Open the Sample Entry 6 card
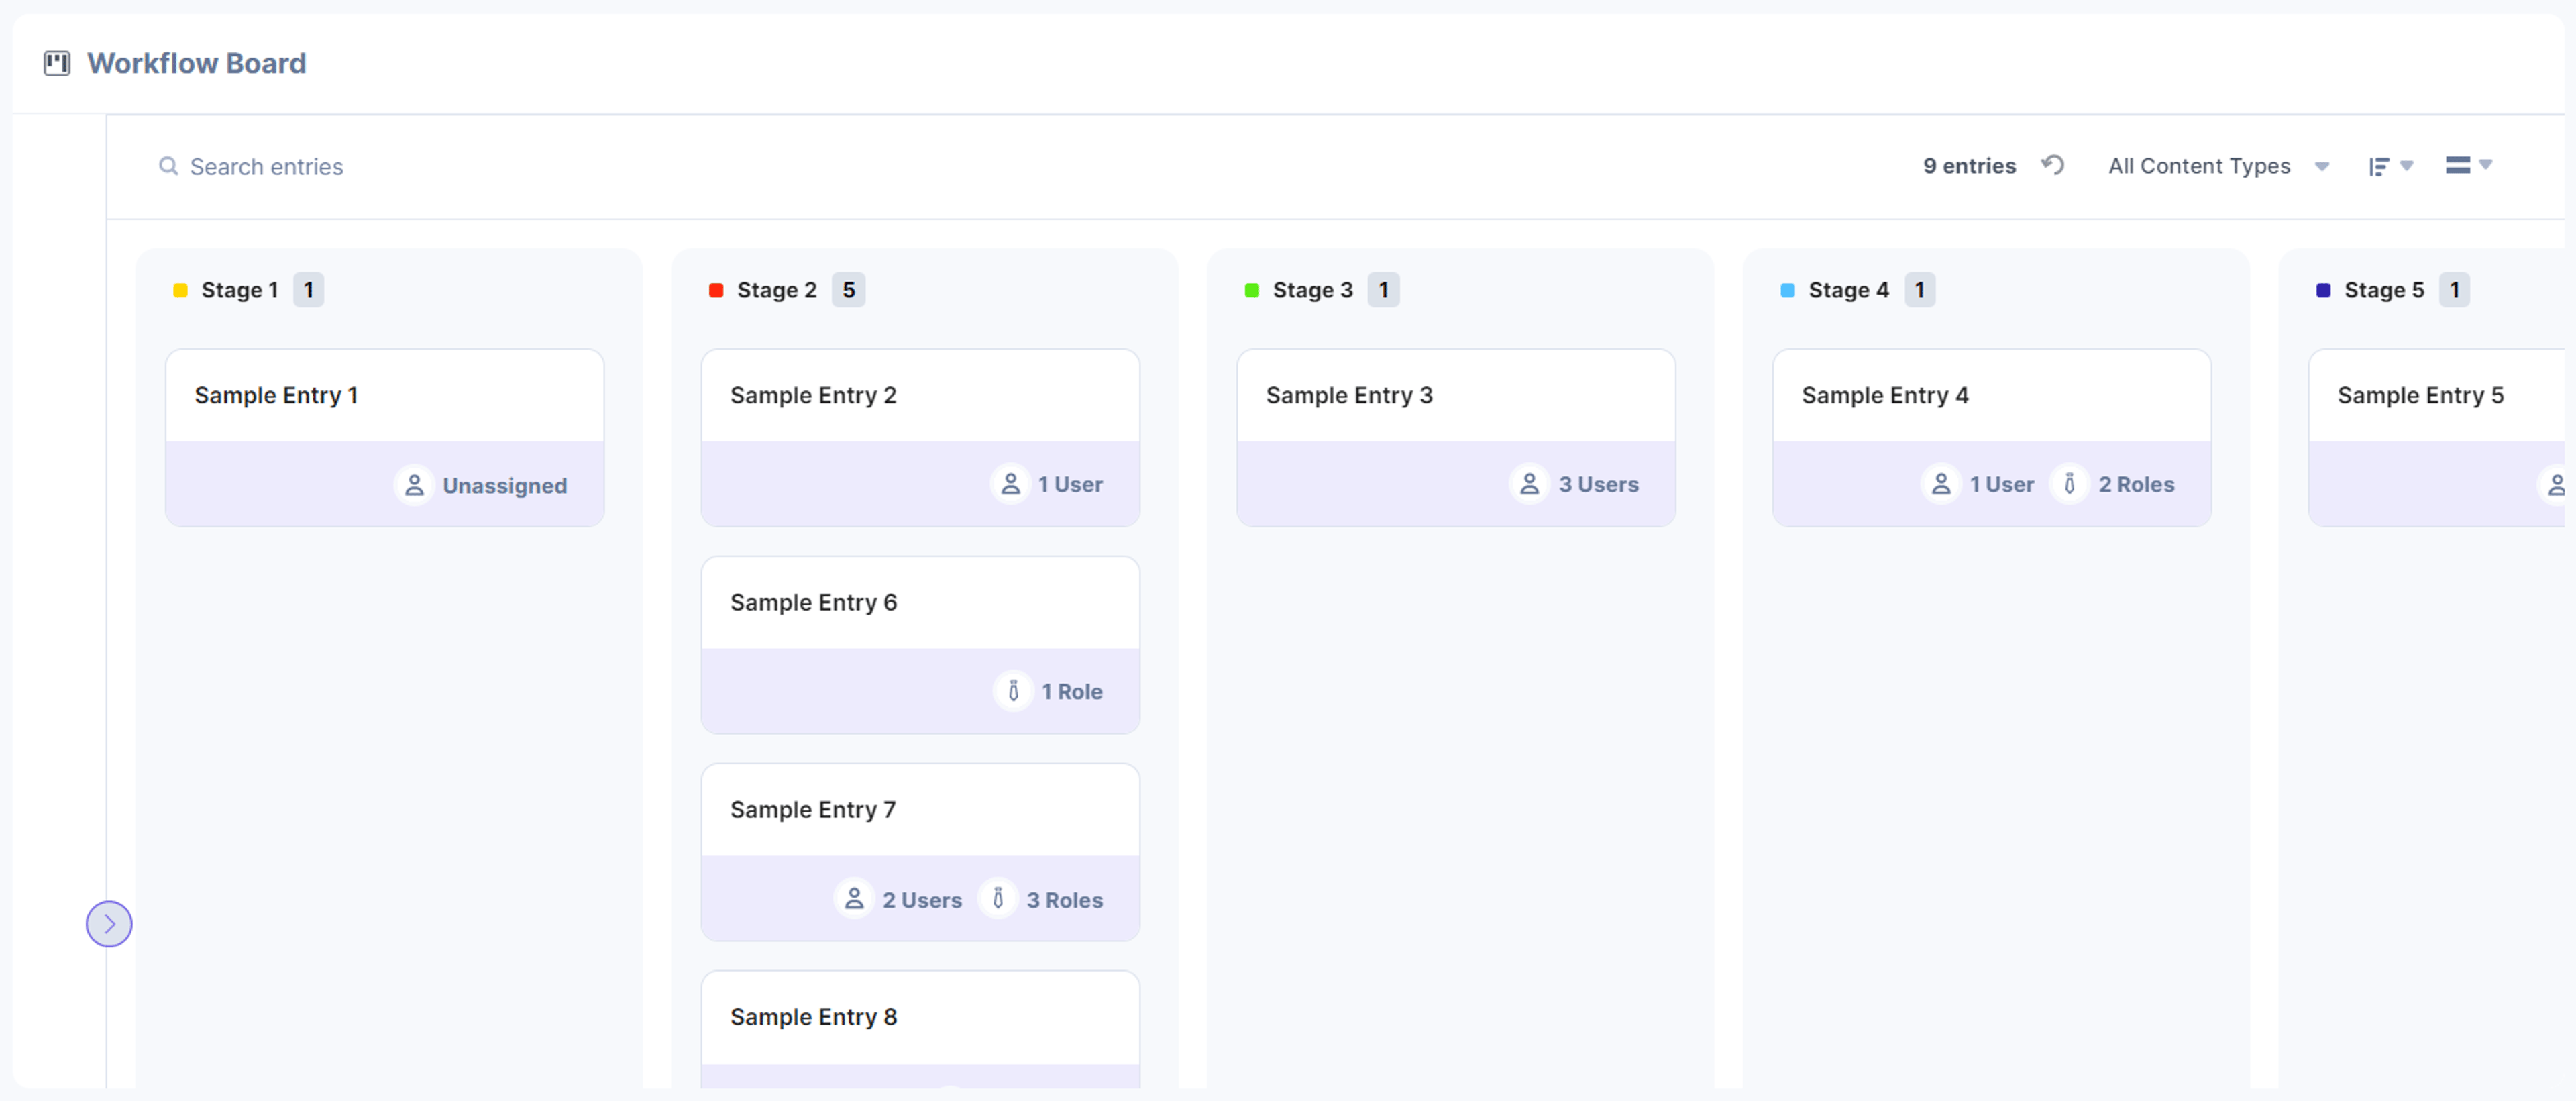The height and width of the screenshot is (1101, 2576). 920,644
